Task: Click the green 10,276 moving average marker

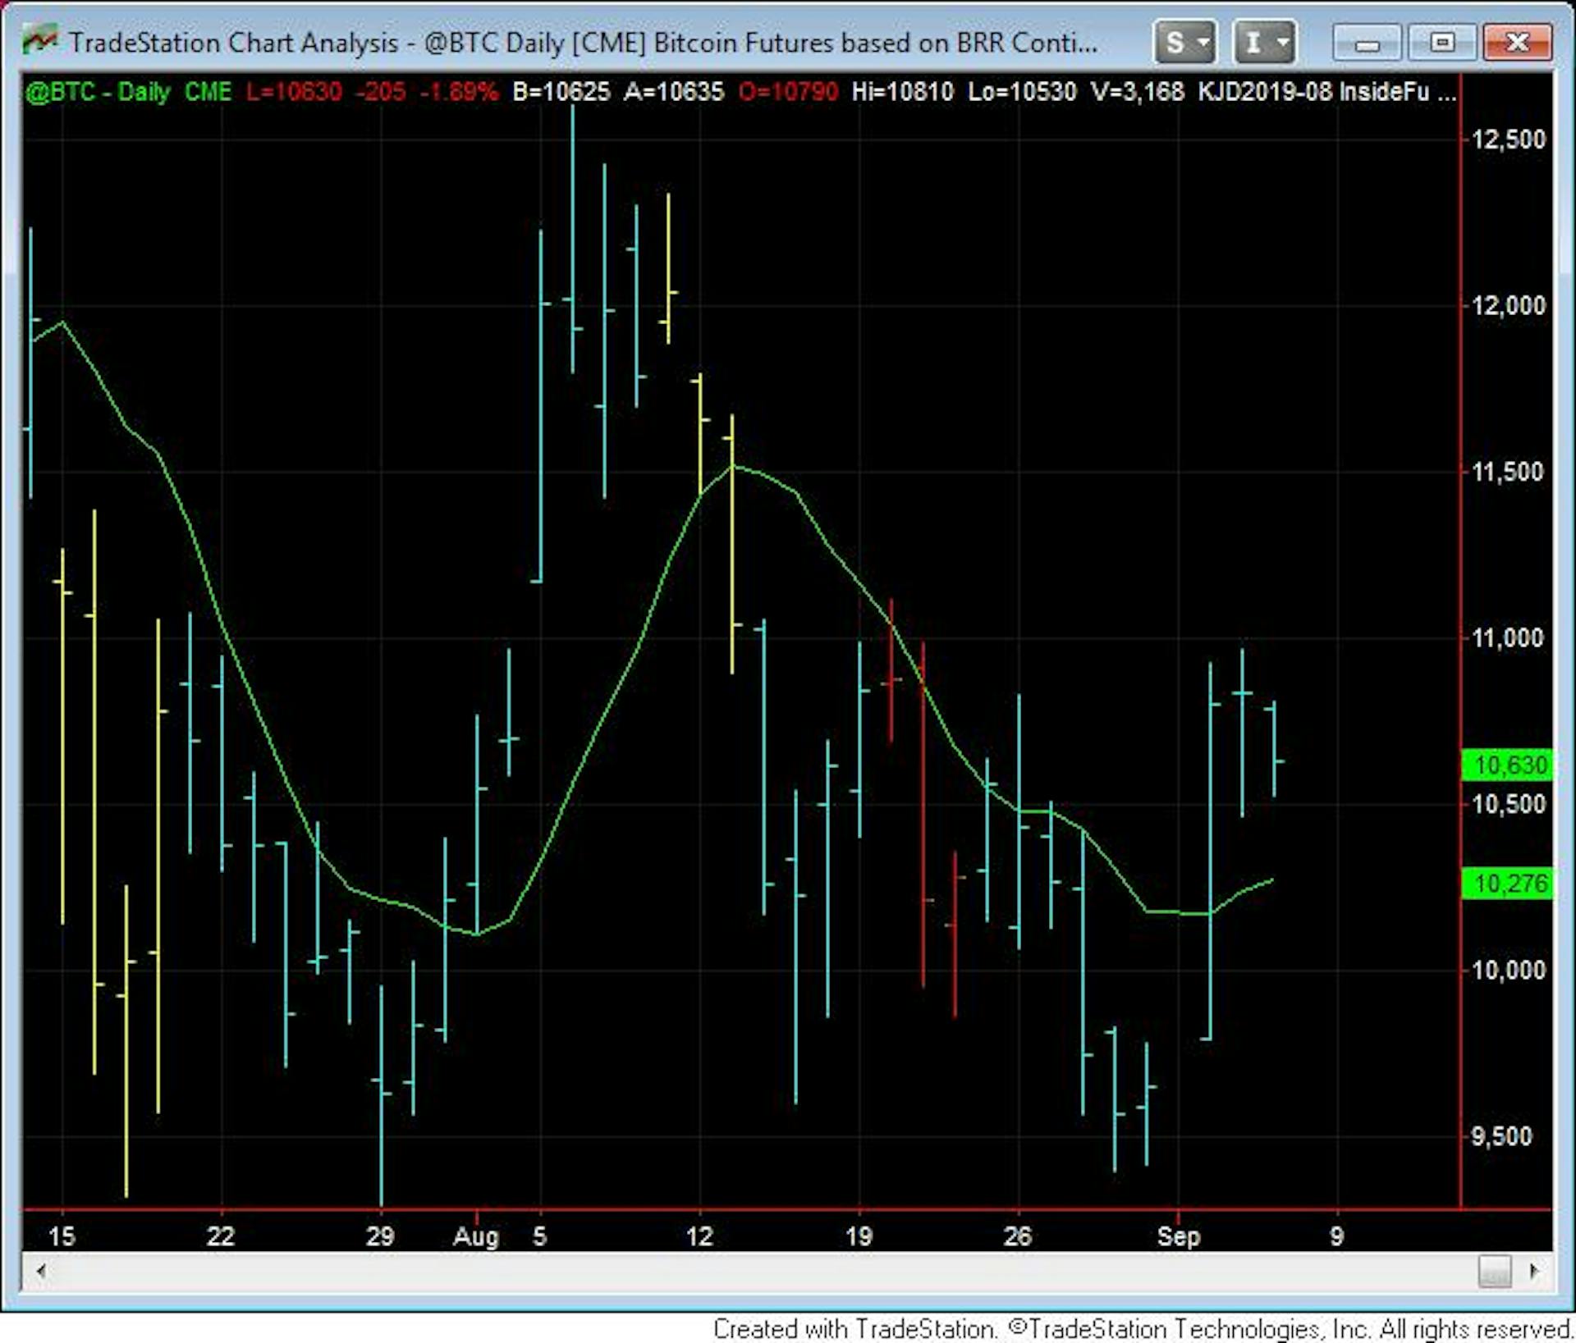Action: point(1508,884)
